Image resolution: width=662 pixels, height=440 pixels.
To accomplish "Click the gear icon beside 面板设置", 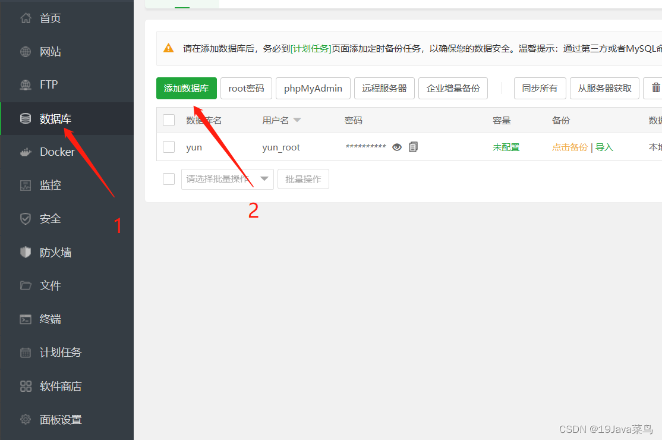I will click(26, 419).
